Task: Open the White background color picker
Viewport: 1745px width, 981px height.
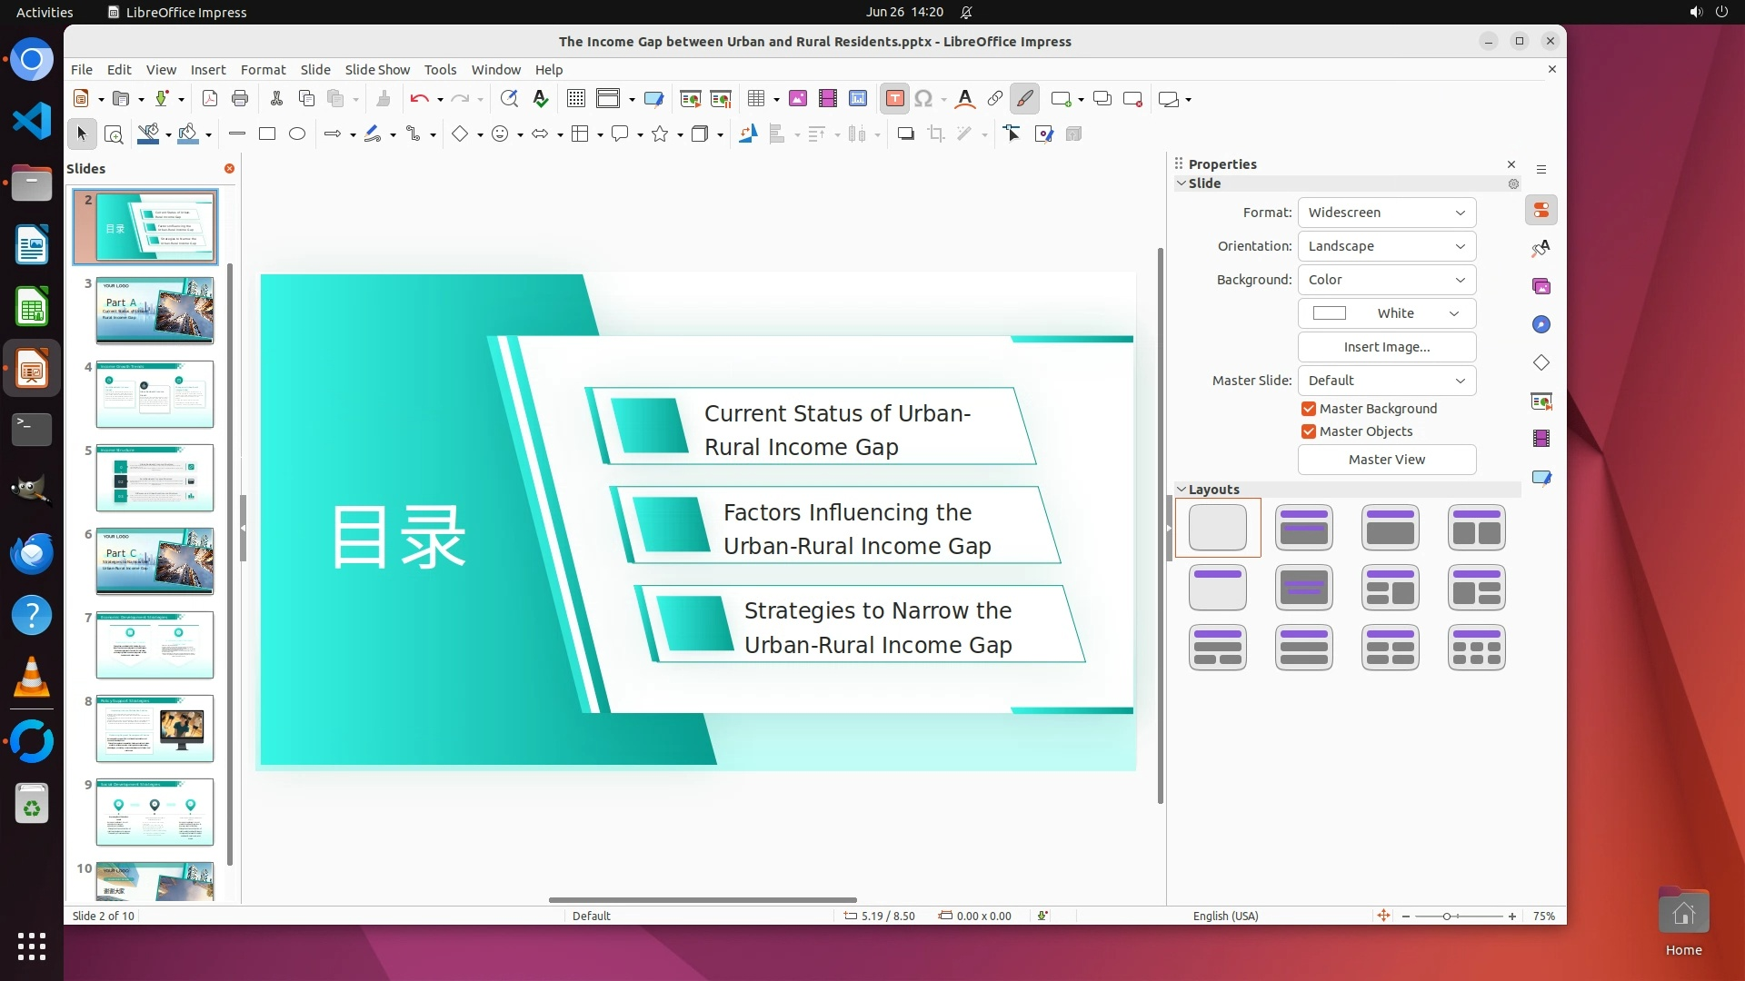Action: [1386, 313]
